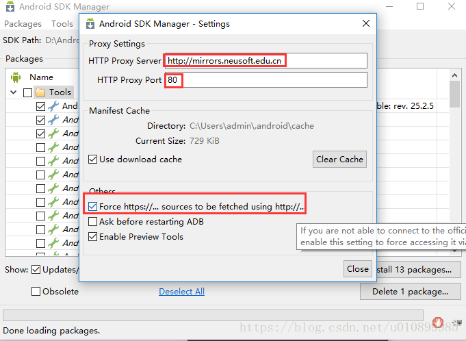Click the Close button in Settings
466x341 pixels.
tap(357, 268)
